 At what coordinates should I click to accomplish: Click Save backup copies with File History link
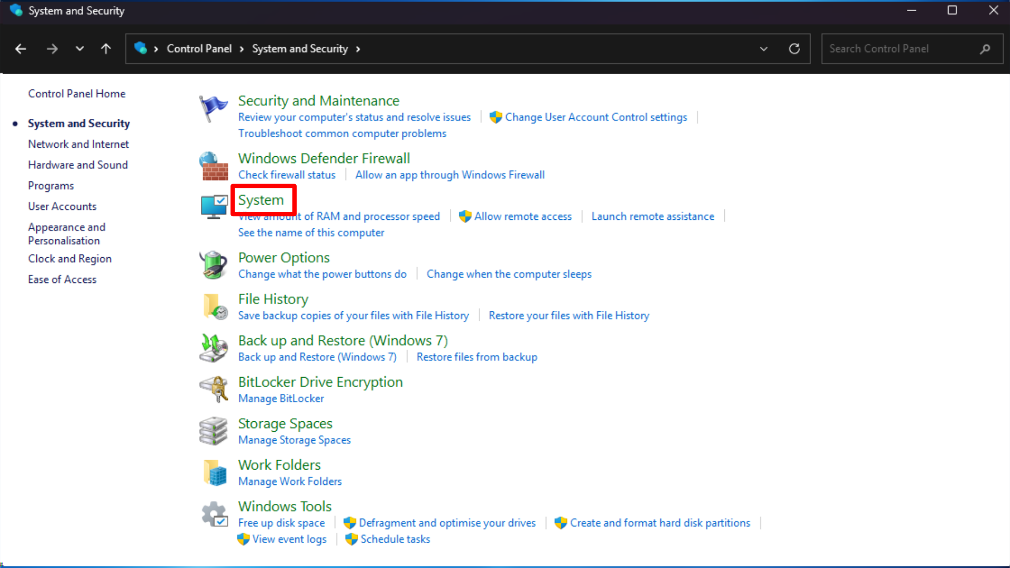tap(353, 316)
